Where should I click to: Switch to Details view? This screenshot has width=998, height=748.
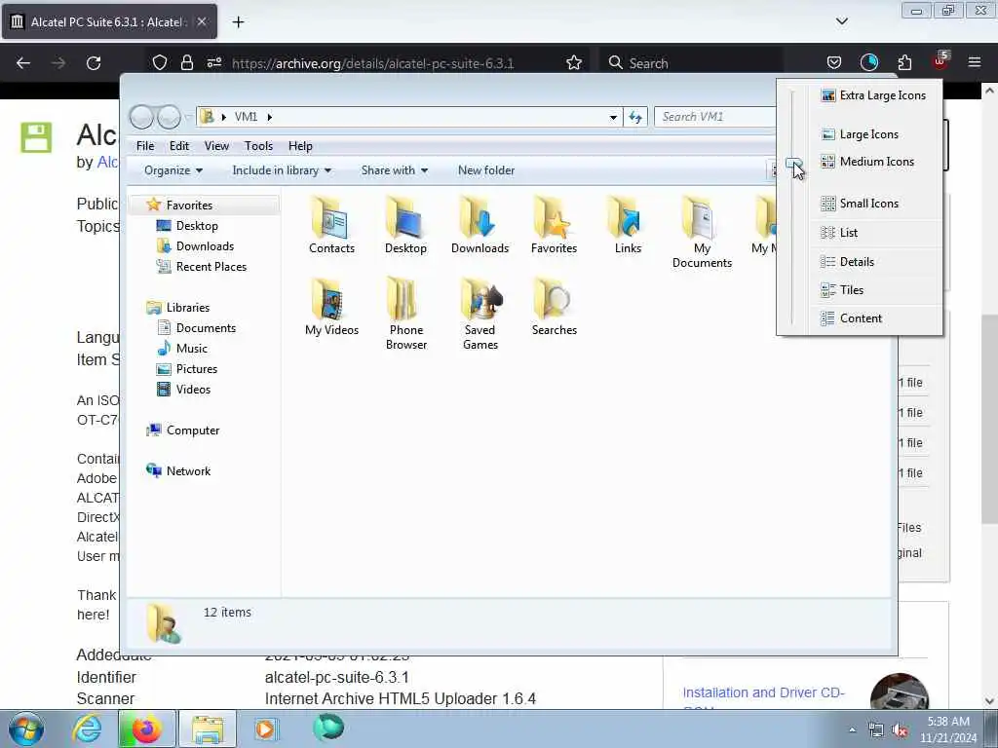(874, 262)
